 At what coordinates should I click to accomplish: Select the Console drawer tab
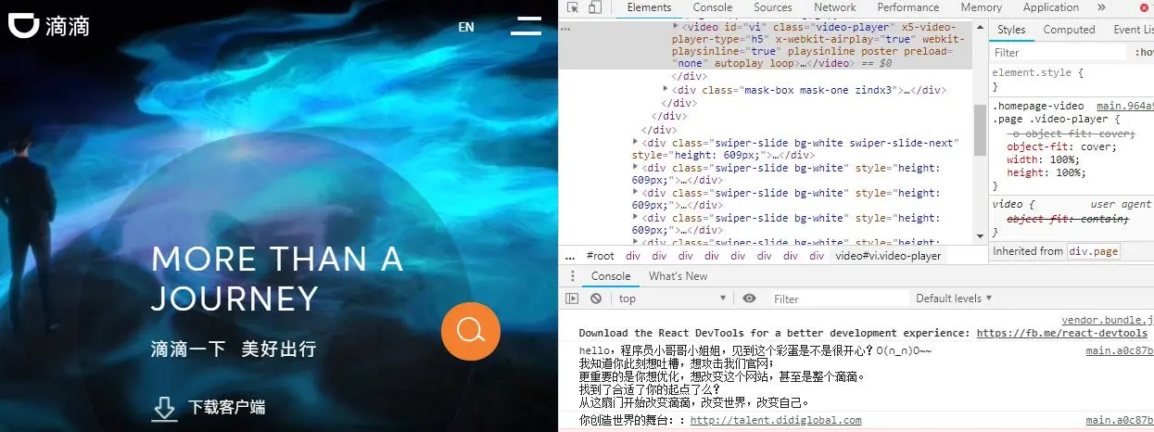point(611,276)
